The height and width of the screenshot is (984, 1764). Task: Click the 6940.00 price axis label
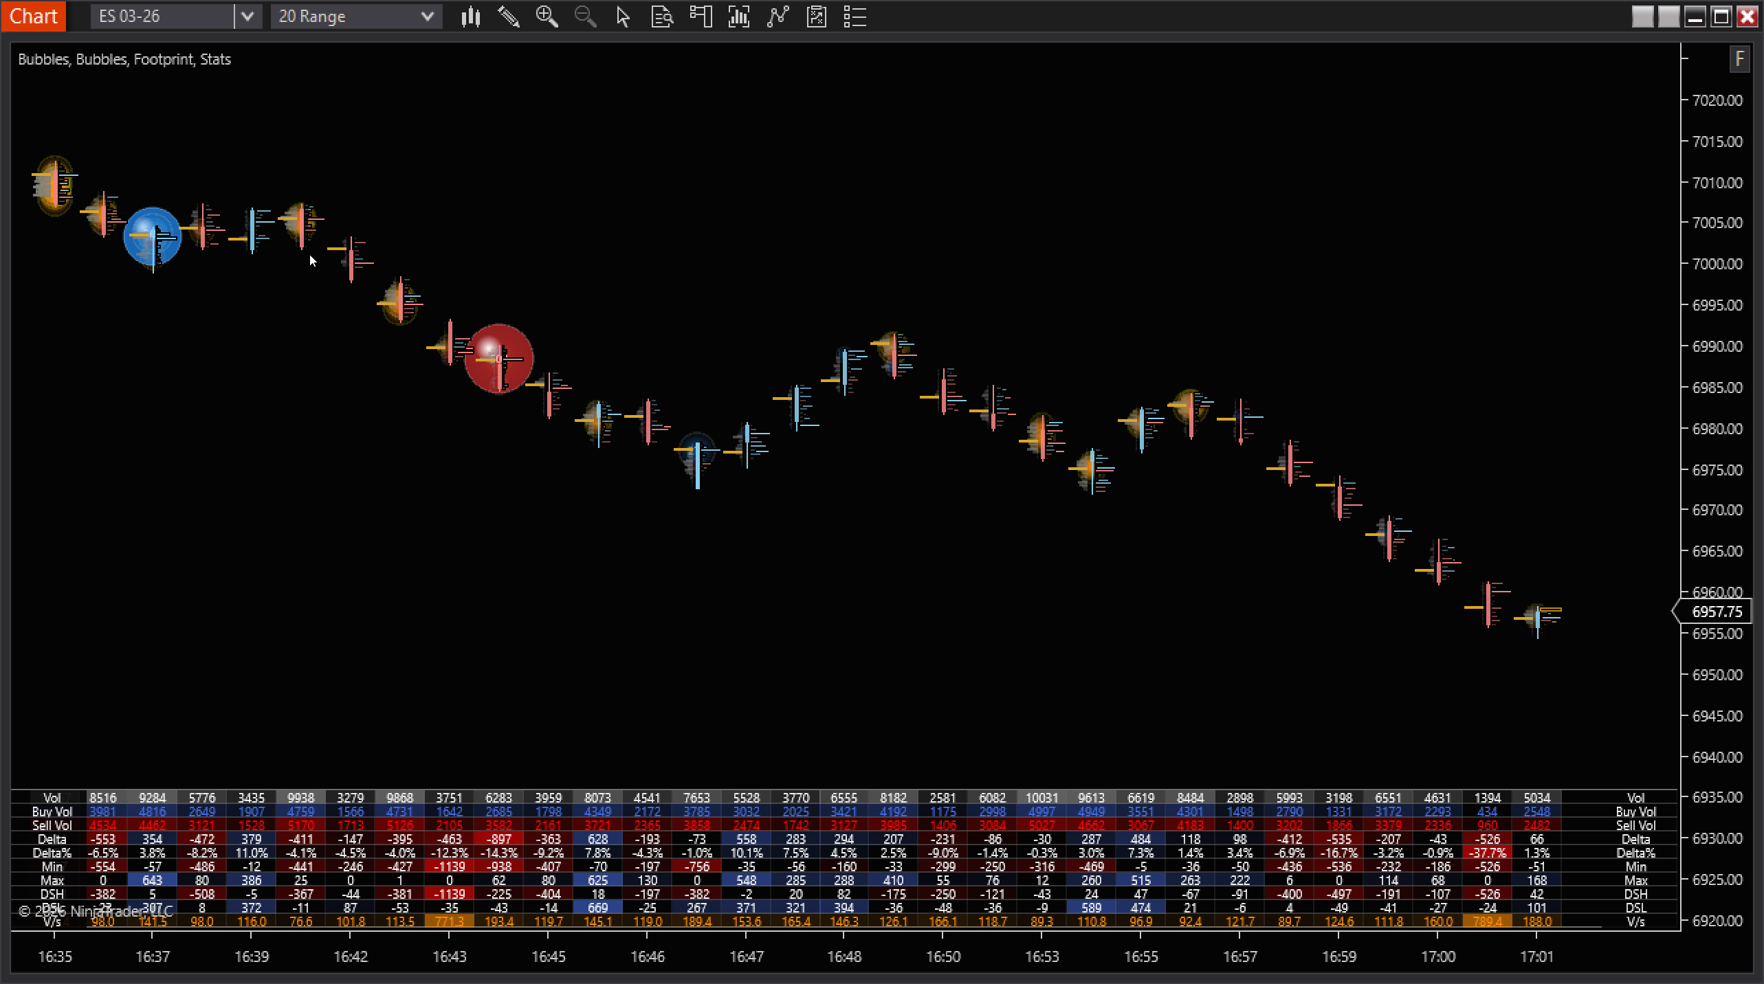coord(1717,757)
